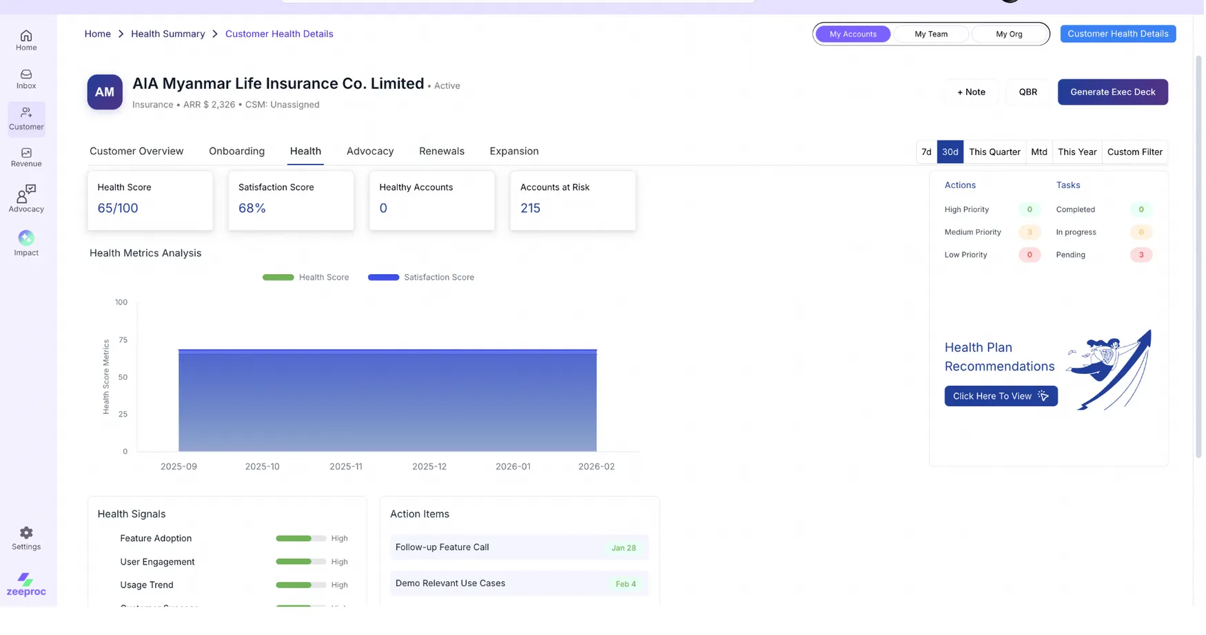Toggle Health Score legend series
The width and height of the screenshot is (1206, 635).
coord(306,278)
